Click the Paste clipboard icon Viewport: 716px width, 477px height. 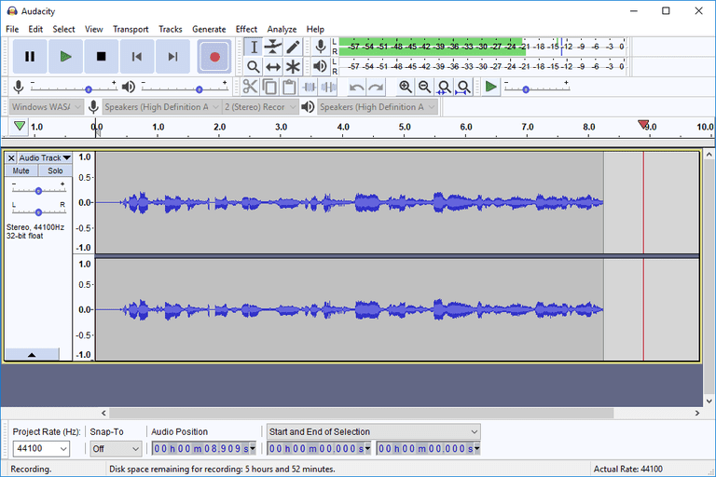[289, 87]
